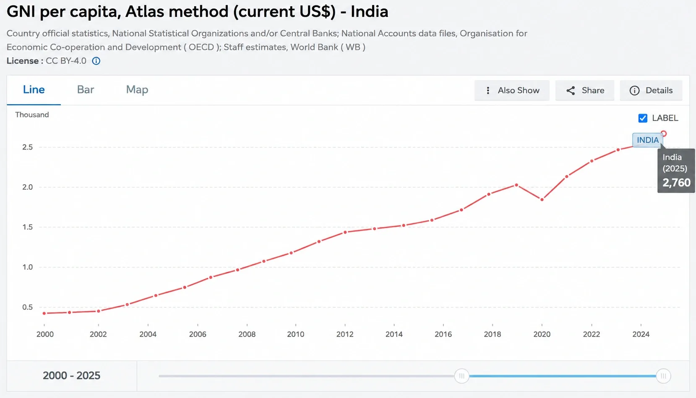Screen dimensions: 696x398
Task: Switch to the Bar chart tab
Action: click(x=86, y=89)
